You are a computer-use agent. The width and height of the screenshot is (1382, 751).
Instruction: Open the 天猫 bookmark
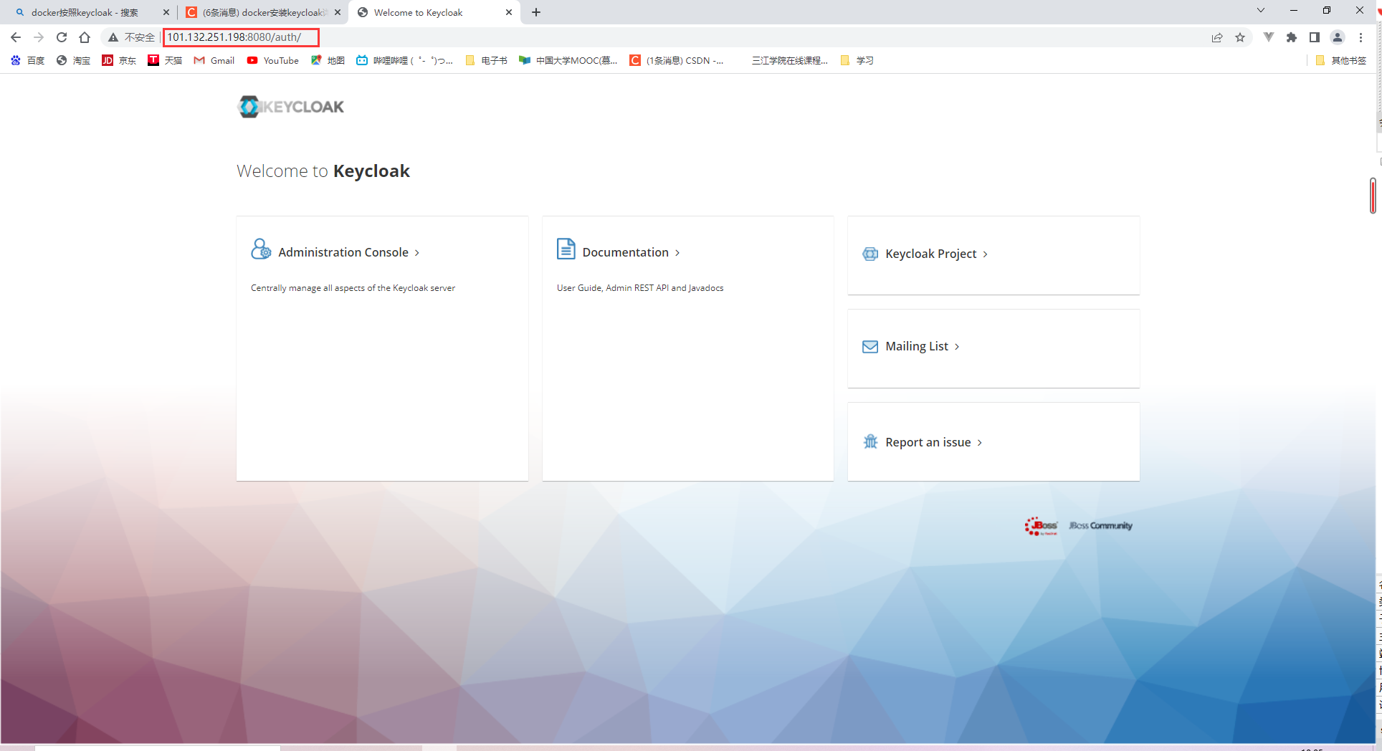[165, 61]
